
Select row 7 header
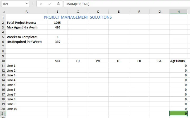[3, 47]
